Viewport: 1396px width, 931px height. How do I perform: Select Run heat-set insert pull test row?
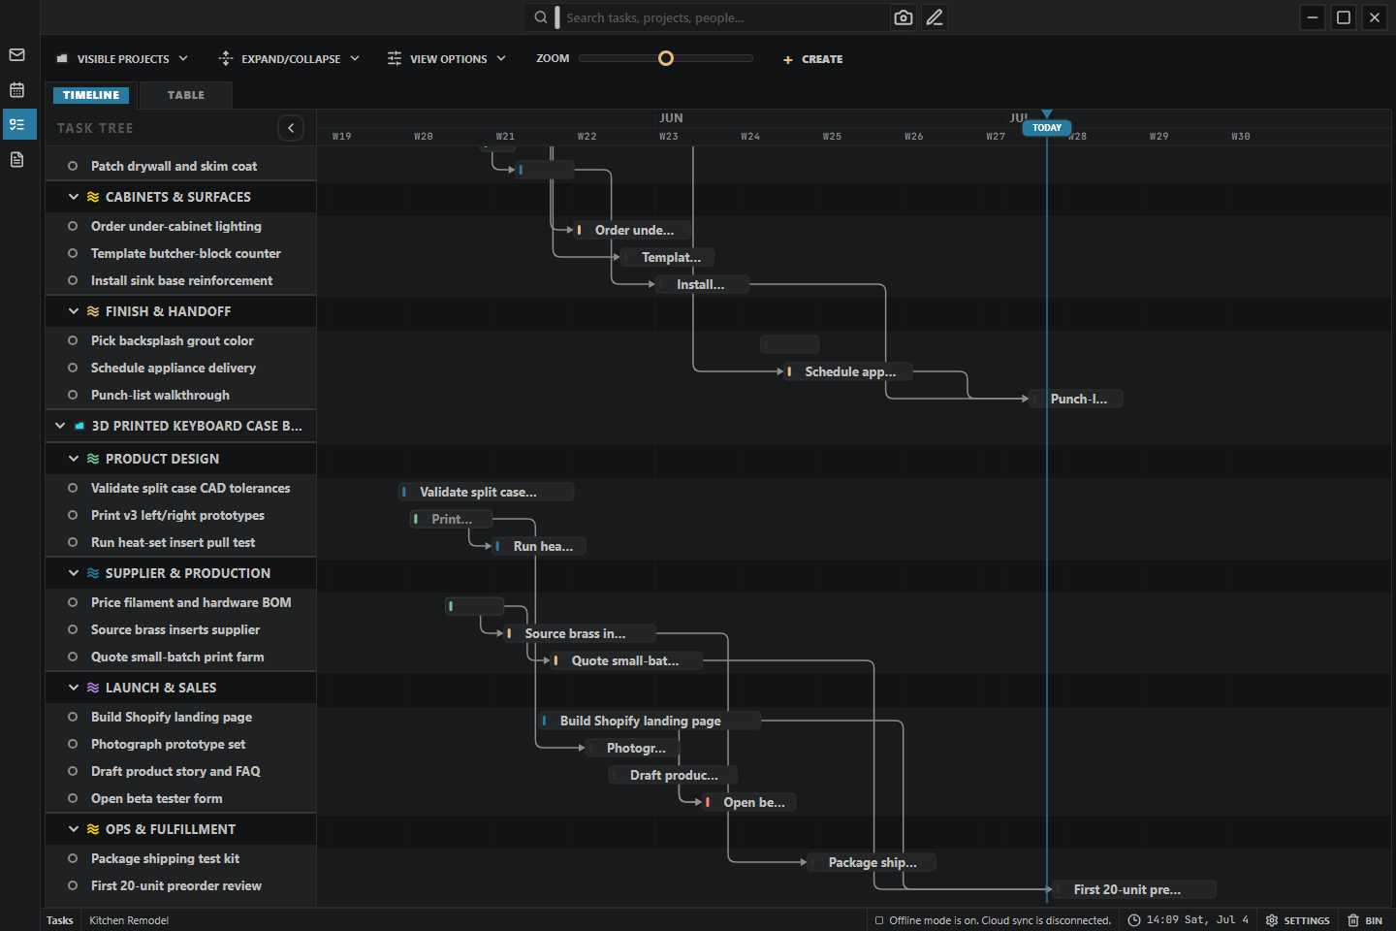[x=181, y=542]
